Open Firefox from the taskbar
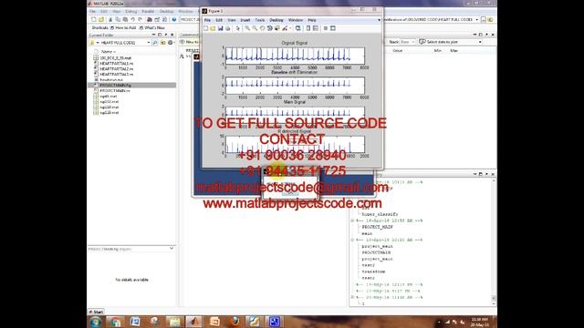Screen dimensions: 584x328 [235, 322]
